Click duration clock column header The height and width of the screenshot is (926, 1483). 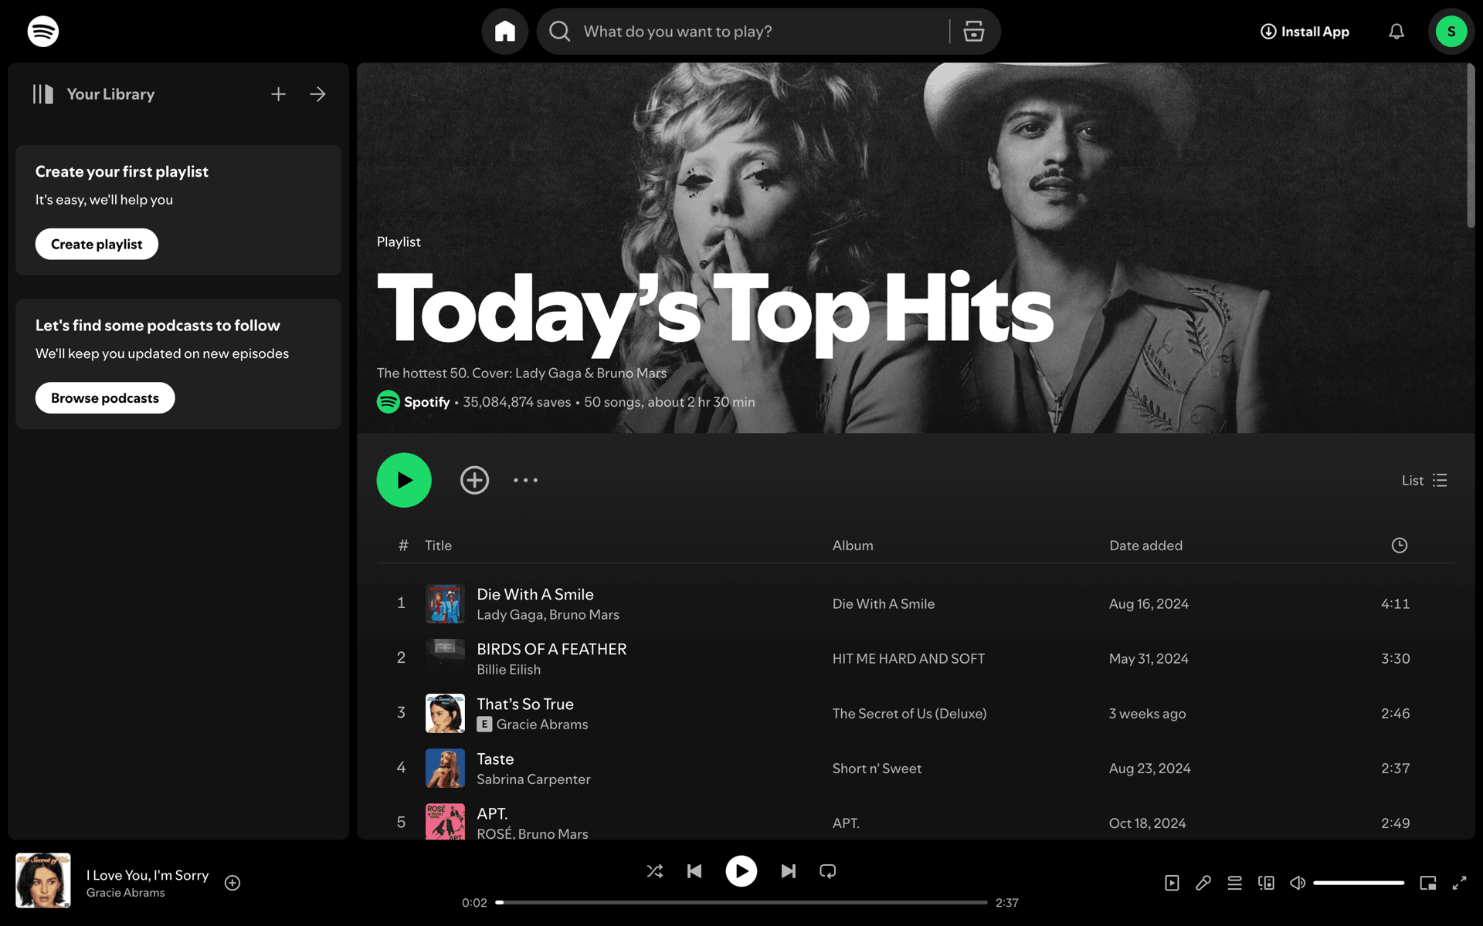click(1400, 546)
